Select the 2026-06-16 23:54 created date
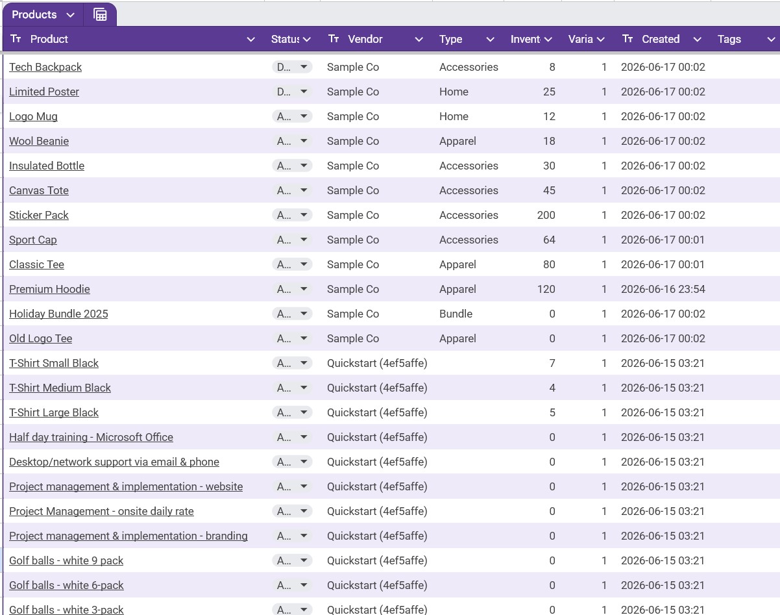This screenshot has height=615, width=780. point(663,289)
